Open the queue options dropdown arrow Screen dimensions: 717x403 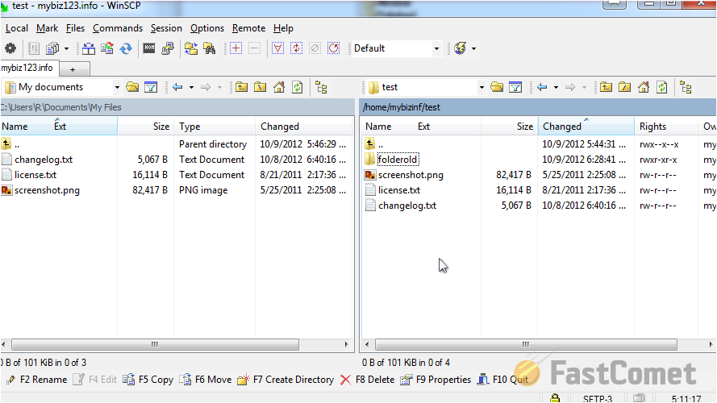pos(66,48)
